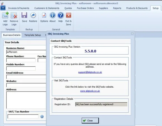Open the Suppliers ribbon tab

tap(103, 8)
